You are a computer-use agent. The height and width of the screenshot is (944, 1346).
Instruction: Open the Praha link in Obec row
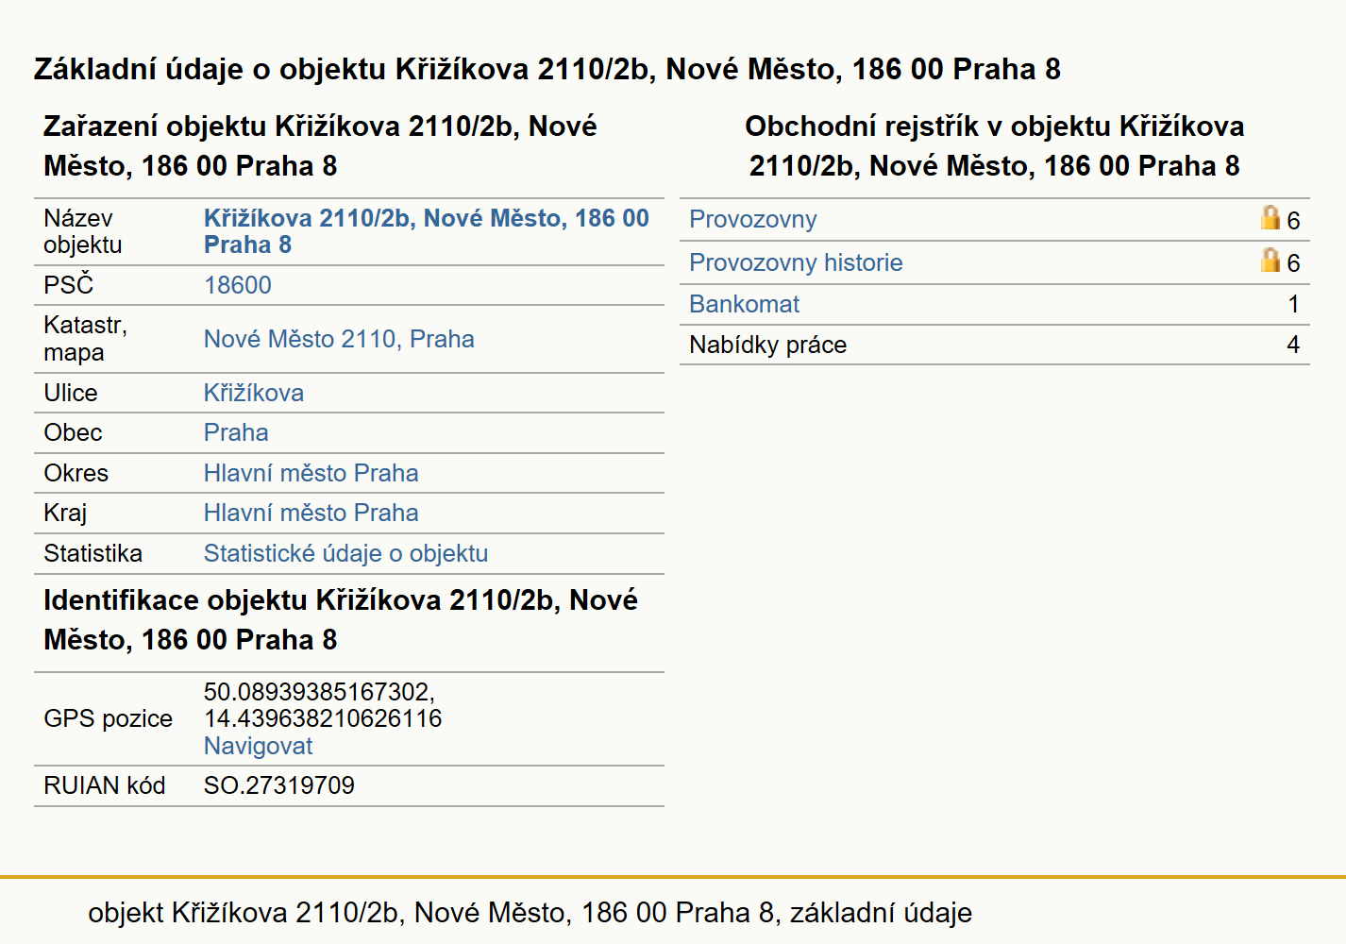(x=236, y=432)
